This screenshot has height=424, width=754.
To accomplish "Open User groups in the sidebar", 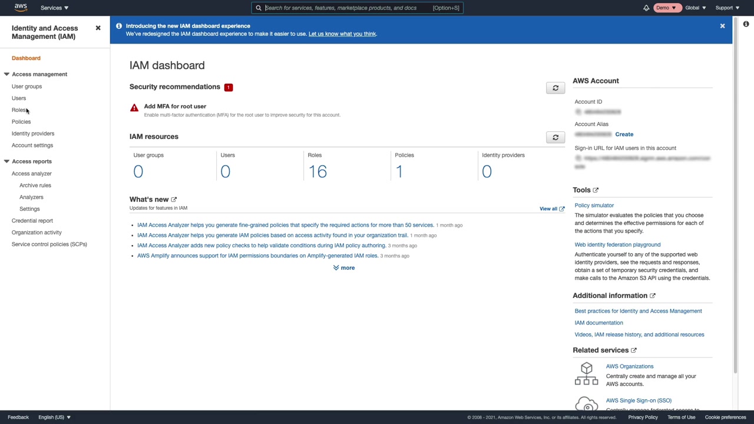I will click(x=27, y=87).
